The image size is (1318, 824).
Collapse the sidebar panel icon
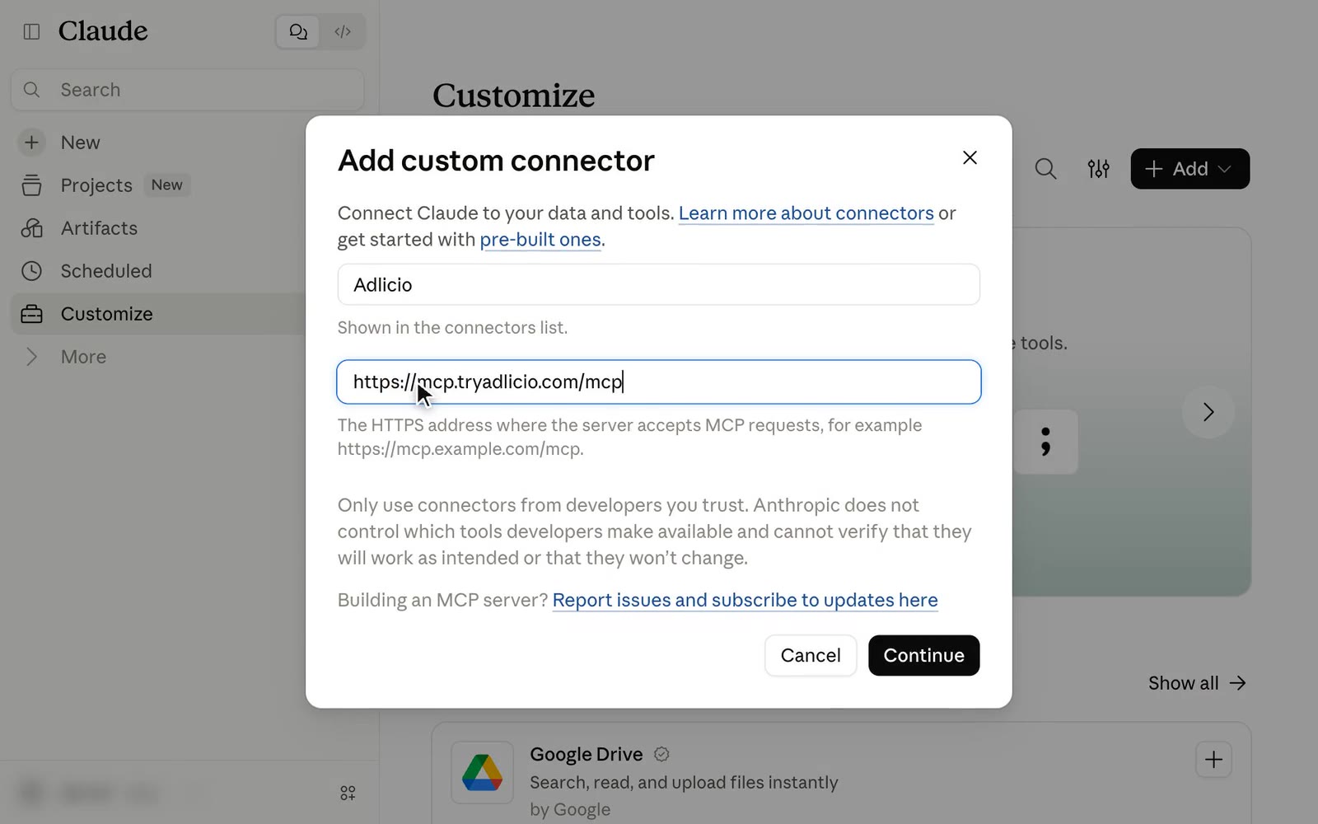[x=31, y=31]
